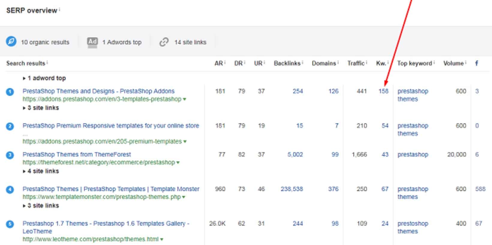Click the 14 site links label

[x=190, y=42]
